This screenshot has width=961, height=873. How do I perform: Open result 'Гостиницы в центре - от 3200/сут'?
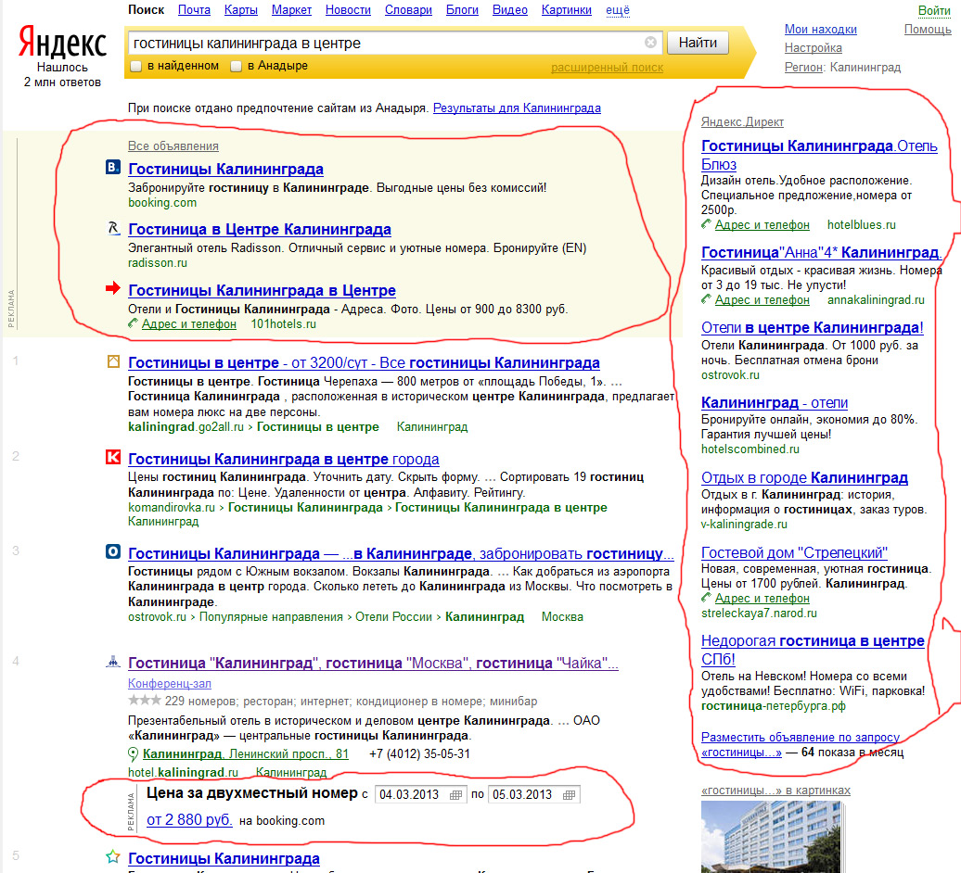[x=364, y=362]
